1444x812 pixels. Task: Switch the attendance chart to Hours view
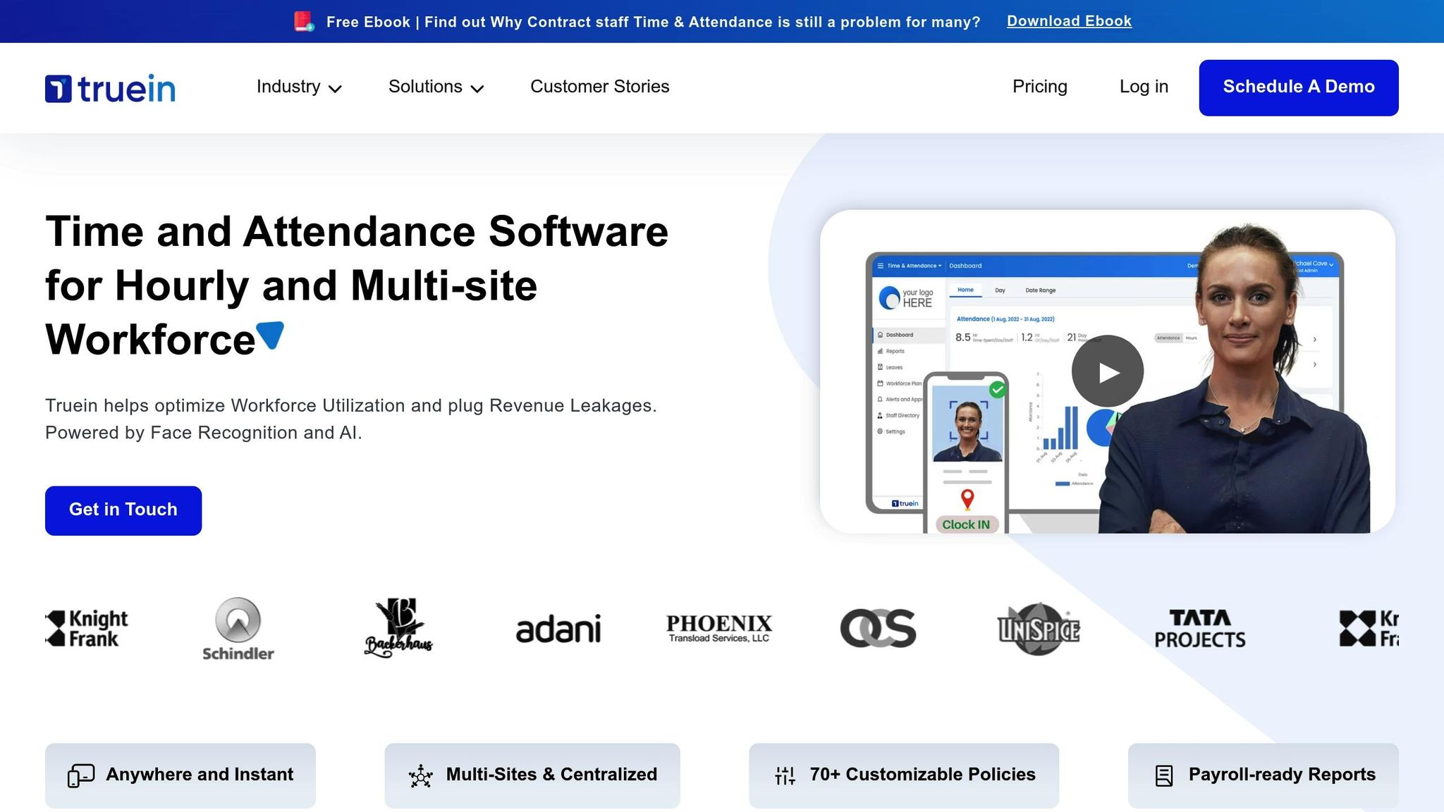click(1191, 338)
